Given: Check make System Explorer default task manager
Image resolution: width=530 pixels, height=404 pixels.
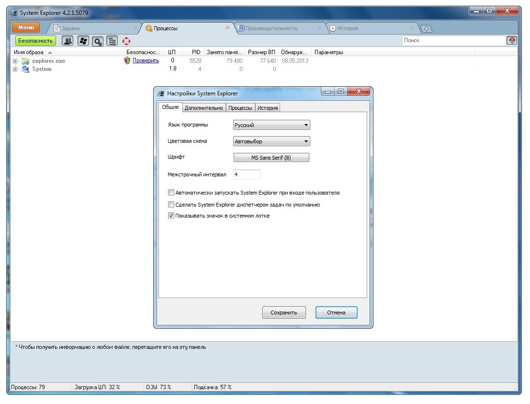Looking at the screenshot, I should click(171, 205).
